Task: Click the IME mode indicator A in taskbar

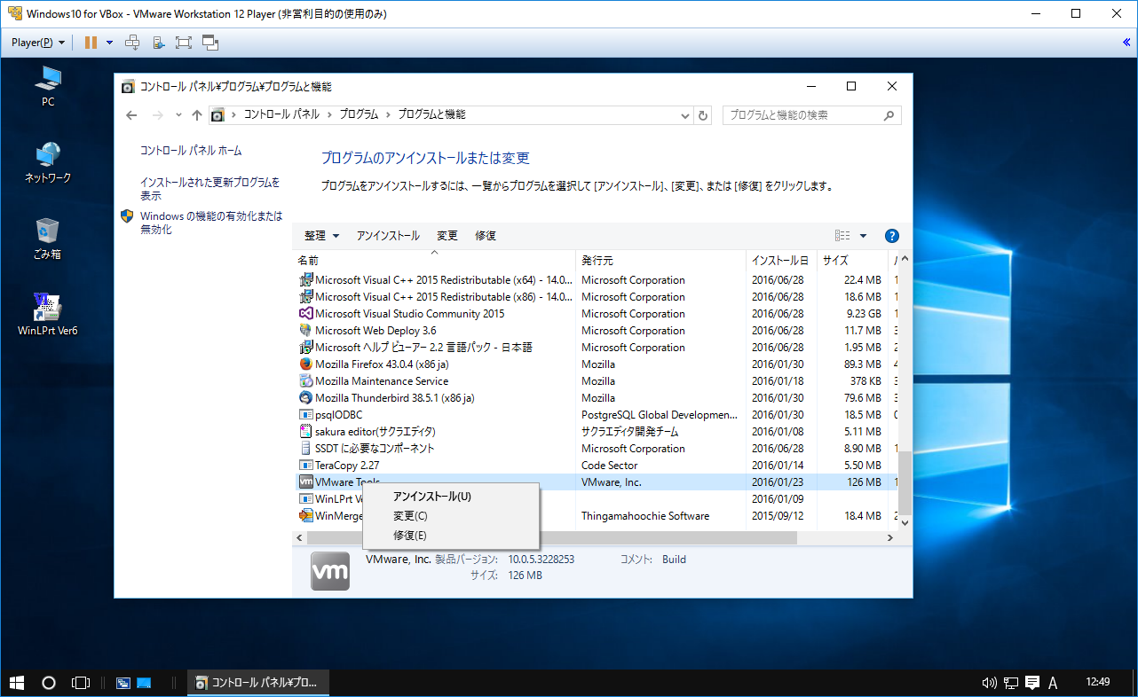Action: (1054, 683)
